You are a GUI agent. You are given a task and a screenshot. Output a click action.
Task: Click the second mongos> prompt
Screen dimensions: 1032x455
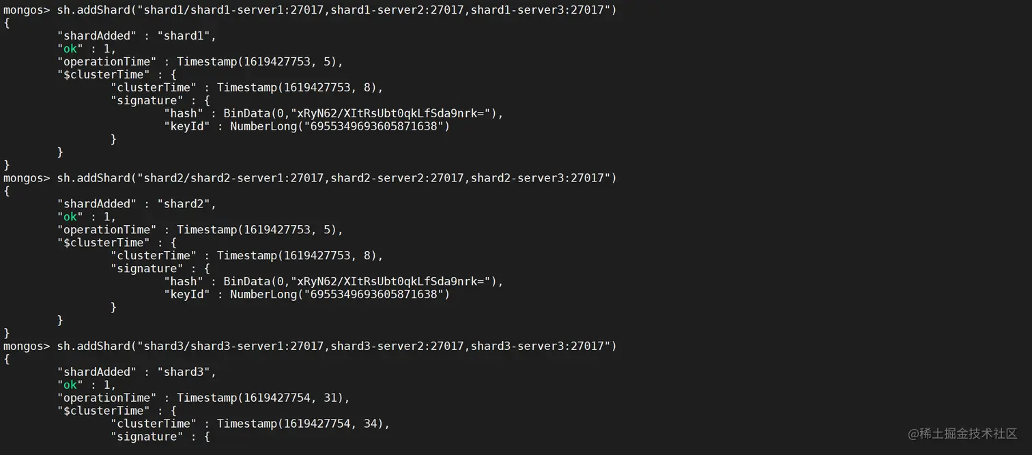27,178
